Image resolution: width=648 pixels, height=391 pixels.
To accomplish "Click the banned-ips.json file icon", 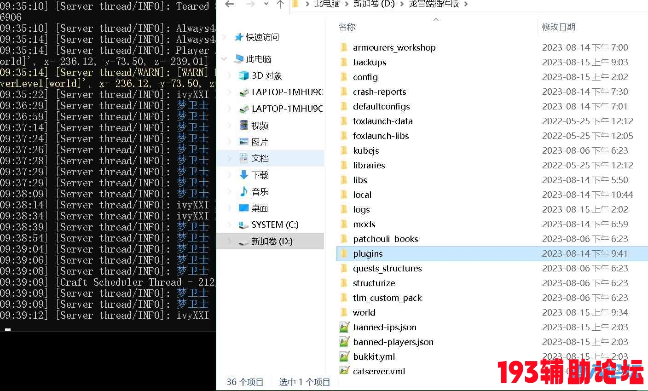I will pos(344,327).
